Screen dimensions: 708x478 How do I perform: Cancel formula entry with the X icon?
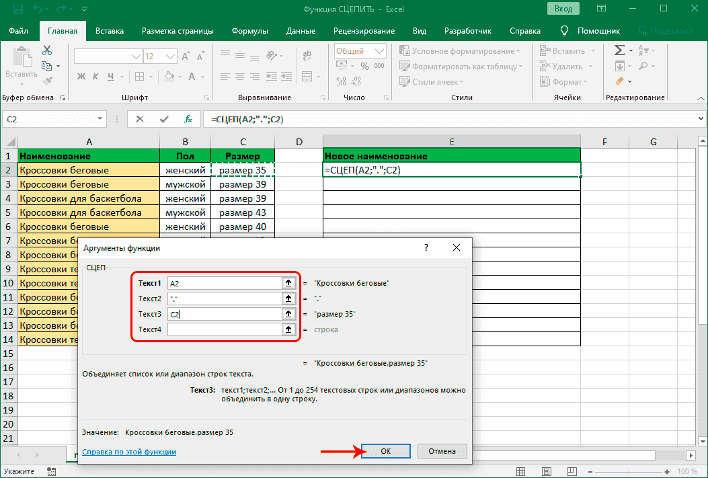140,119
